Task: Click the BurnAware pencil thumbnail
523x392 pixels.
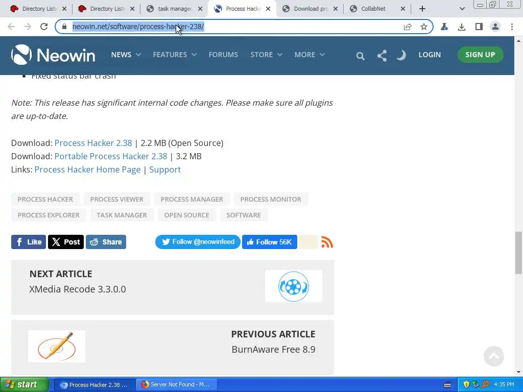Action: click(x=57, y=347)
